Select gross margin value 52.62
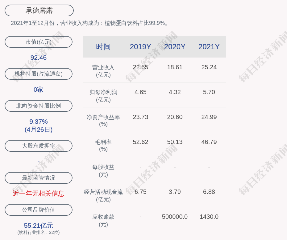 [140, 142]
